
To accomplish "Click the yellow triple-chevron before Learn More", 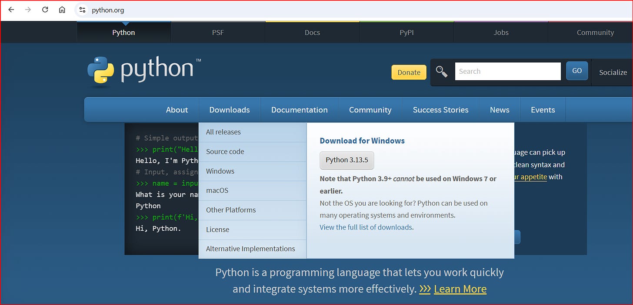I will (425, 289).
